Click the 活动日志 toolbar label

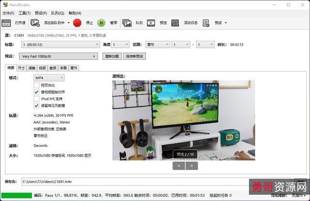click(x=190, y=23)
